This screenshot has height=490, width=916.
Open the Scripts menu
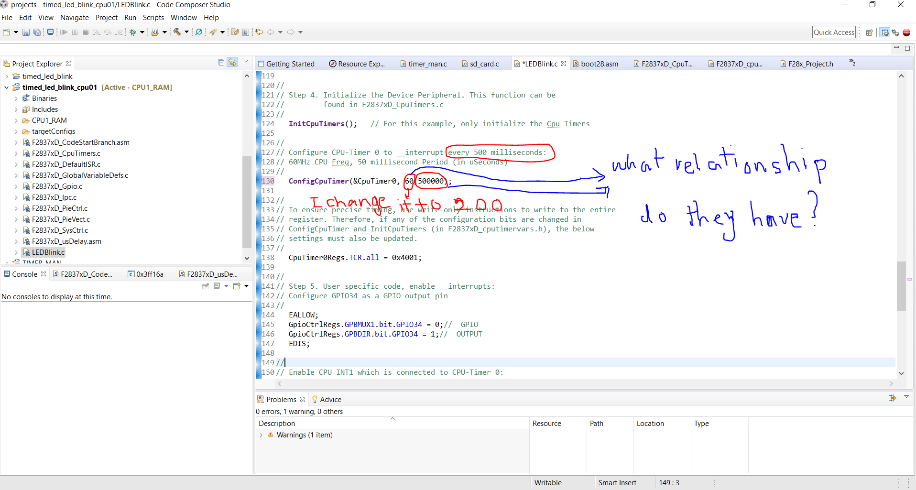[153, 18]
